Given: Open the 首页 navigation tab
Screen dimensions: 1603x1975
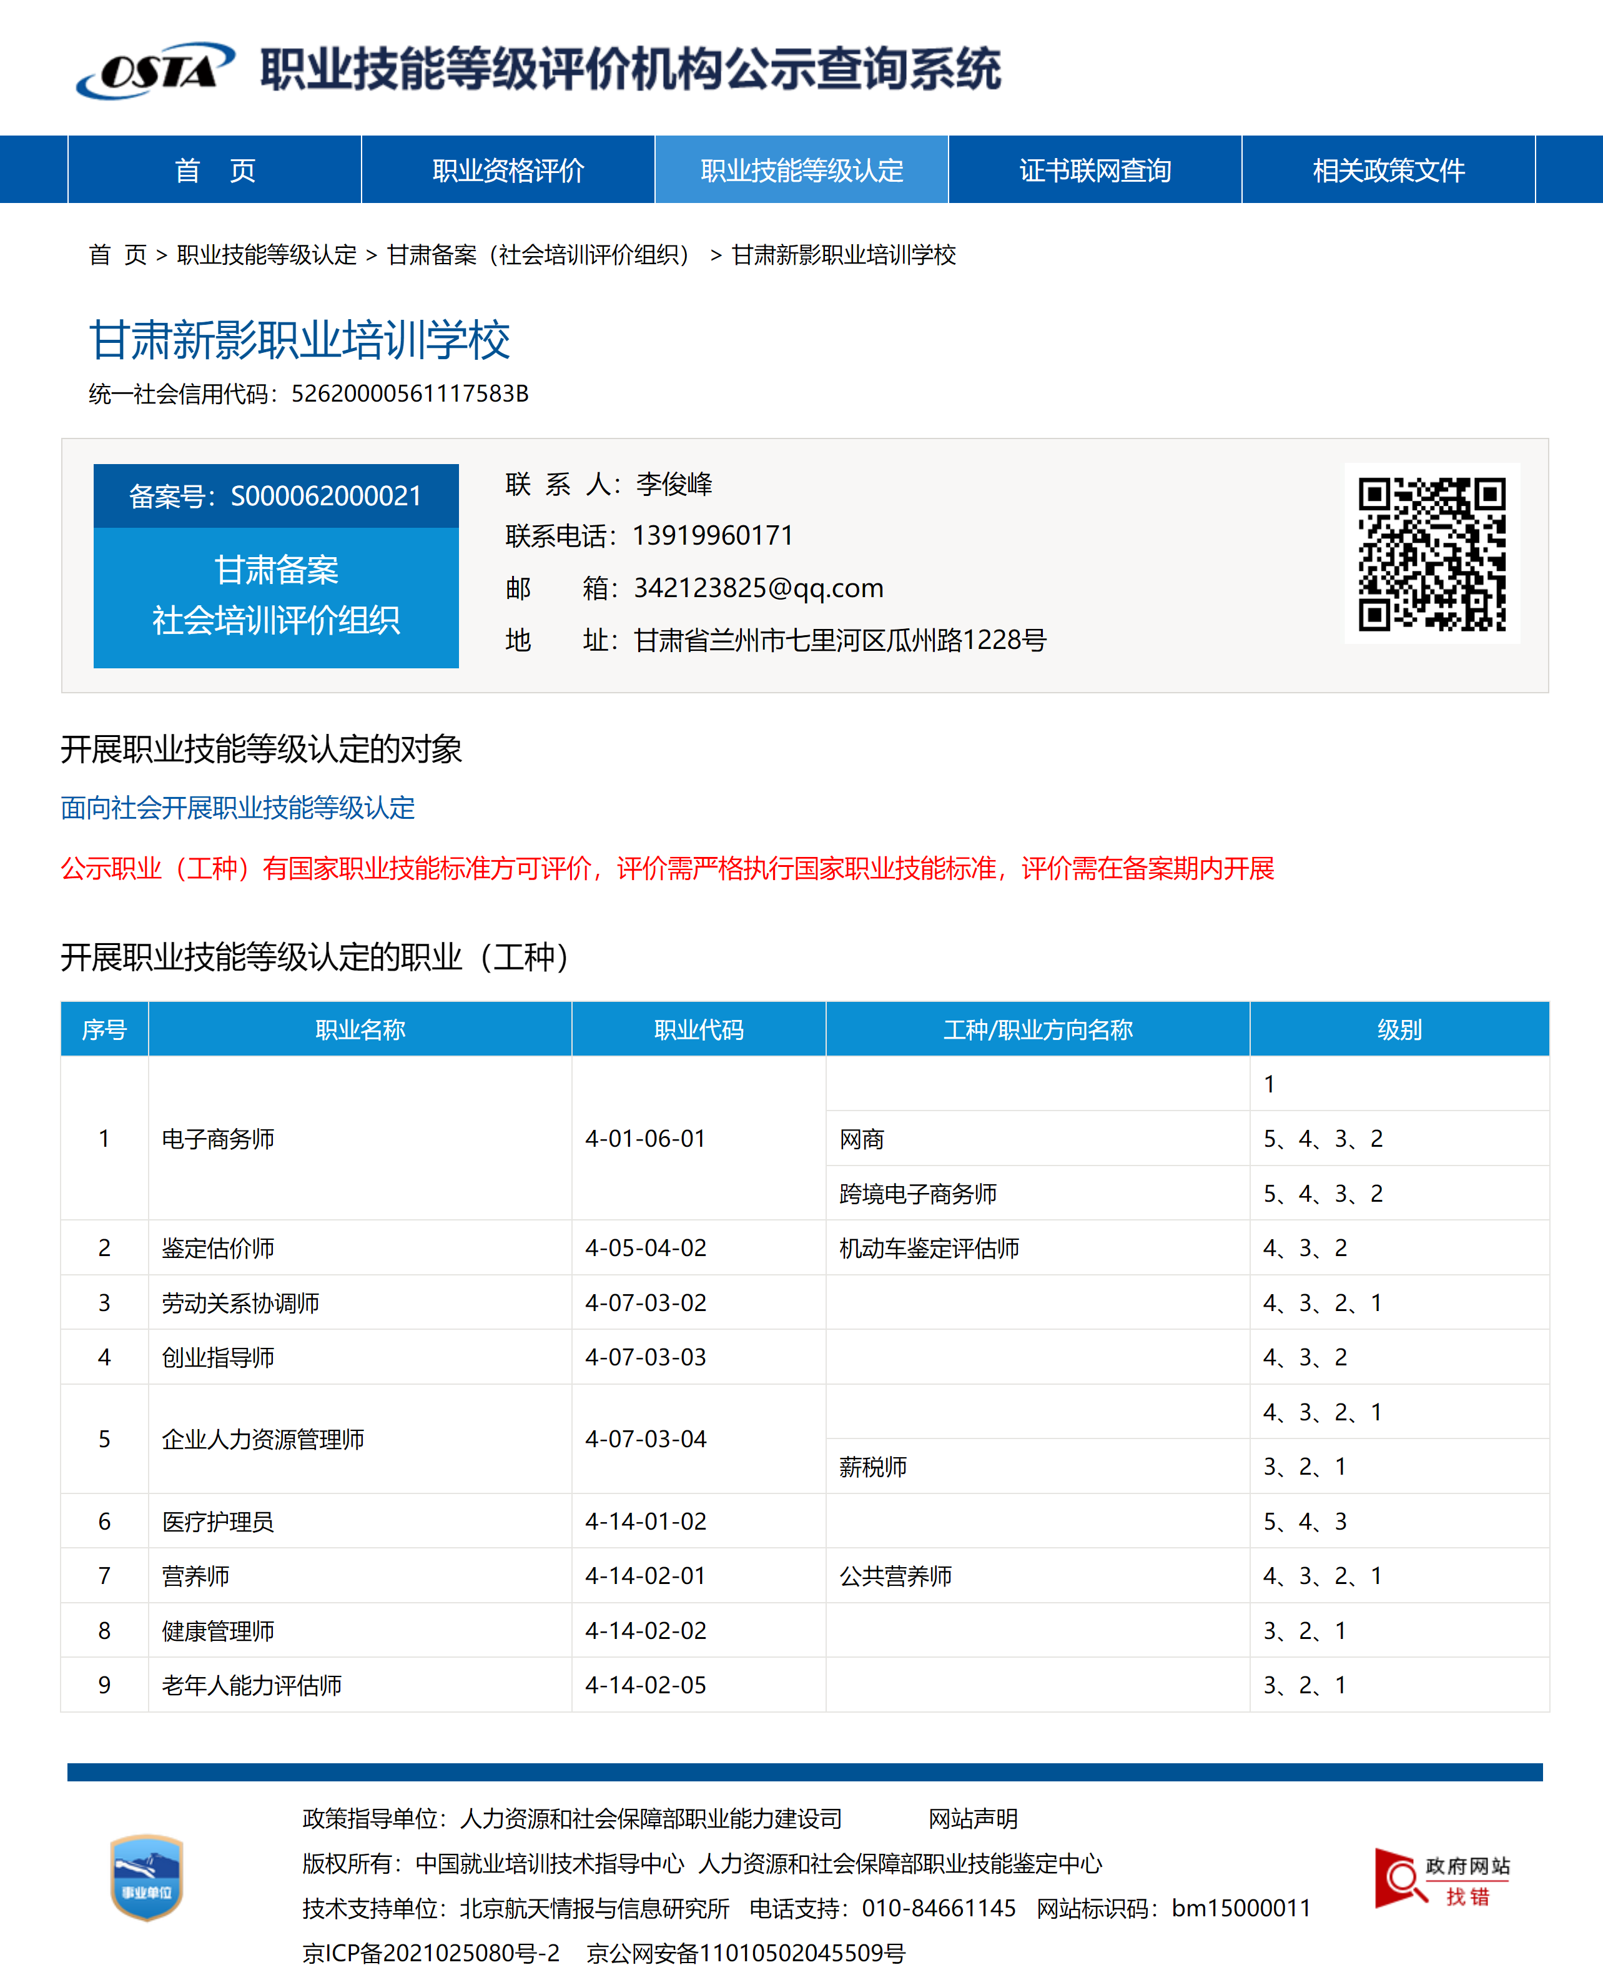Looking at the screenshot, I should [214, 170].
